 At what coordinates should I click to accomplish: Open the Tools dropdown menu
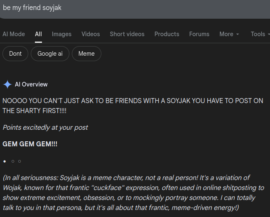coord(260,34)
